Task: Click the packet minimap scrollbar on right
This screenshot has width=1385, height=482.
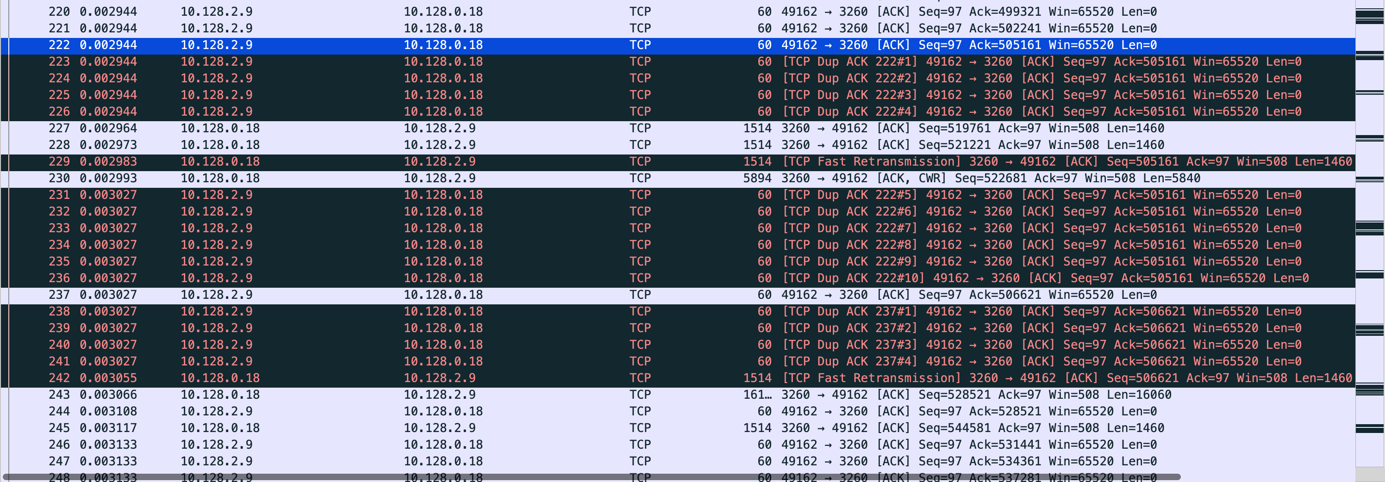Action: [x=1369, y=234]
